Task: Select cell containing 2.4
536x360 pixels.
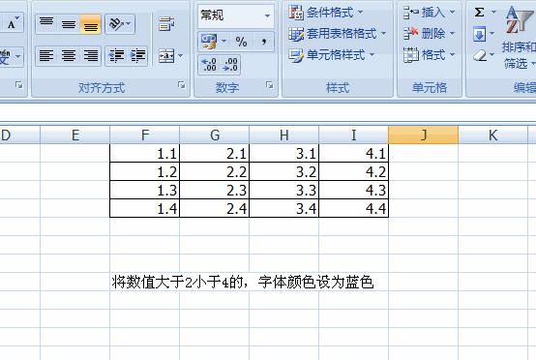Action: pos(215,208)
